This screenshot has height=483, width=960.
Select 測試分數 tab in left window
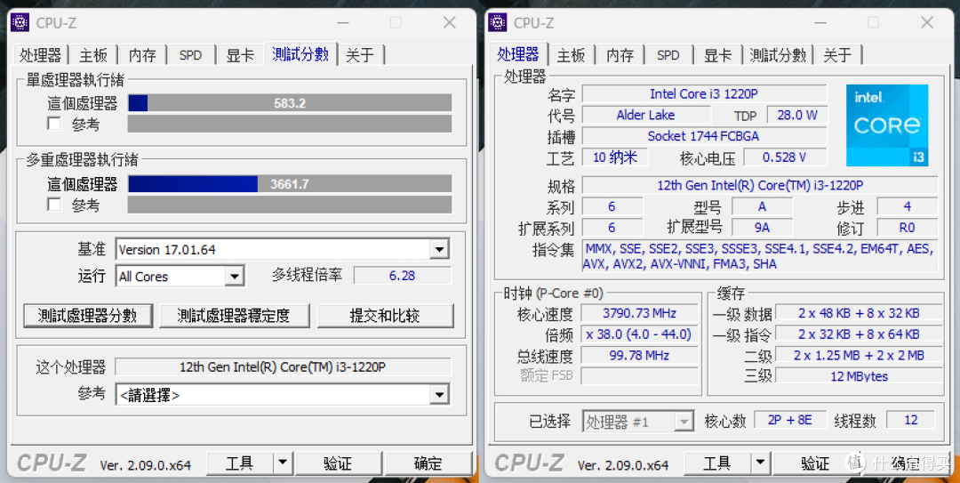coord(300,54)
